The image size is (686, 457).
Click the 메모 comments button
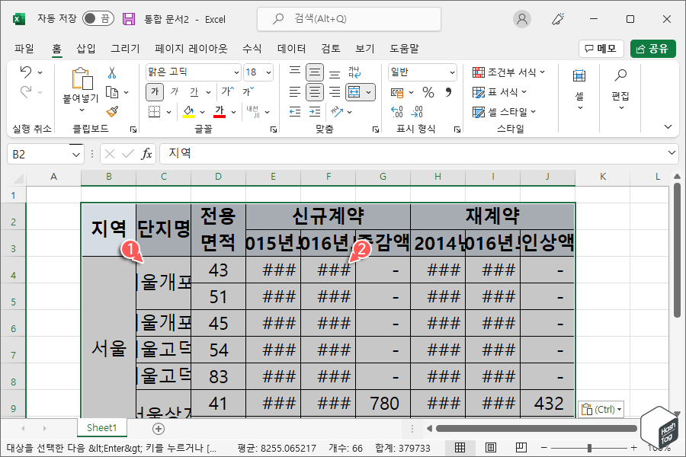(x=601, y=47)
